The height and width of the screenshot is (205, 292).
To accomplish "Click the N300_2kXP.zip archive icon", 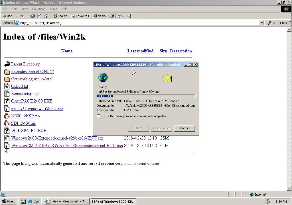I will point(7,116).
